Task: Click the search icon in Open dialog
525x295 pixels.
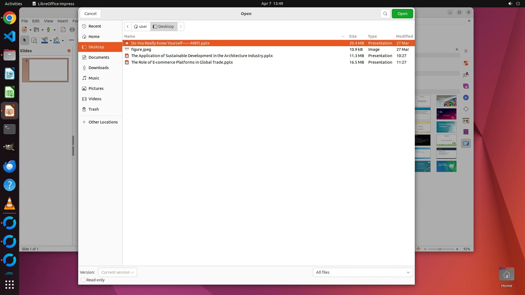Action: pos(385,14)
